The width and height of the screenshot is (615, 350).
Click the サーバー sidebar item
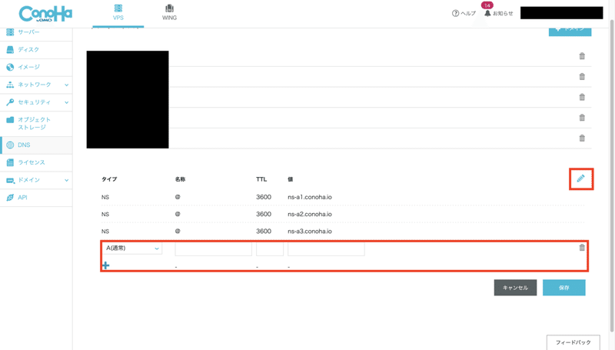click(x=36, y=32)
